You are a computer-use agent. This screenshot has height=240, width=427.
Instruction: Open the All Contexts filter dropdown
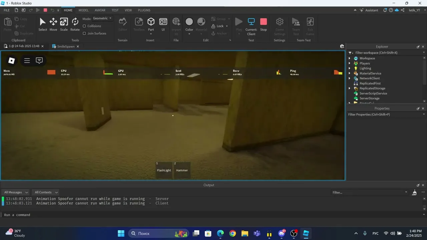tap(46, 192)
